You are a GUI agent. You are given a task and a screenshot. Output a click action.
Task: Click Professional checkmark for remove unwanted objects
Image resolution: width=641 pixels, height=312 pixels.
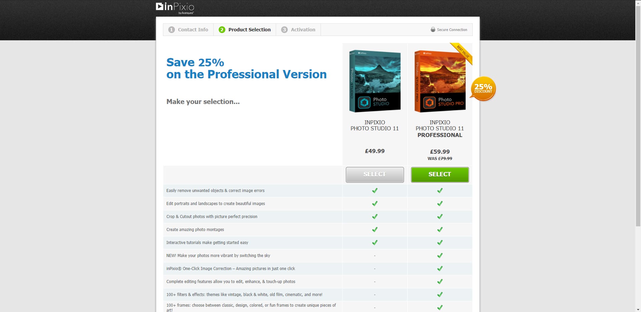pyautogui.click(x=440, y=191)
